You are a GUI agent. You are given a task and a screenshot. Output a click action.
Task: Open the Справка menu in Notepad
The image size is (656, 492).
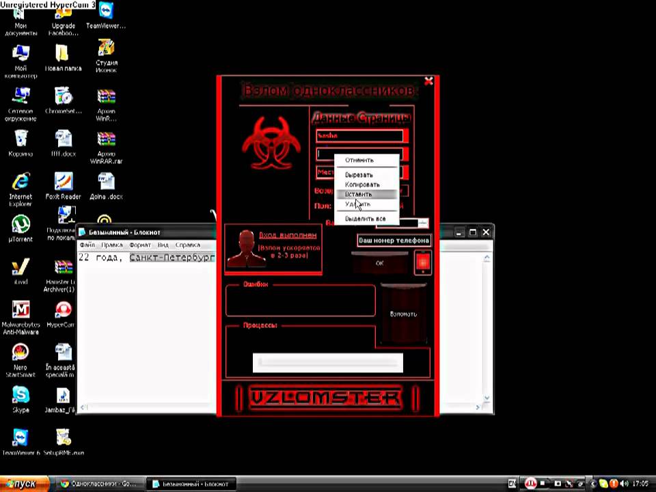(187, 245)
